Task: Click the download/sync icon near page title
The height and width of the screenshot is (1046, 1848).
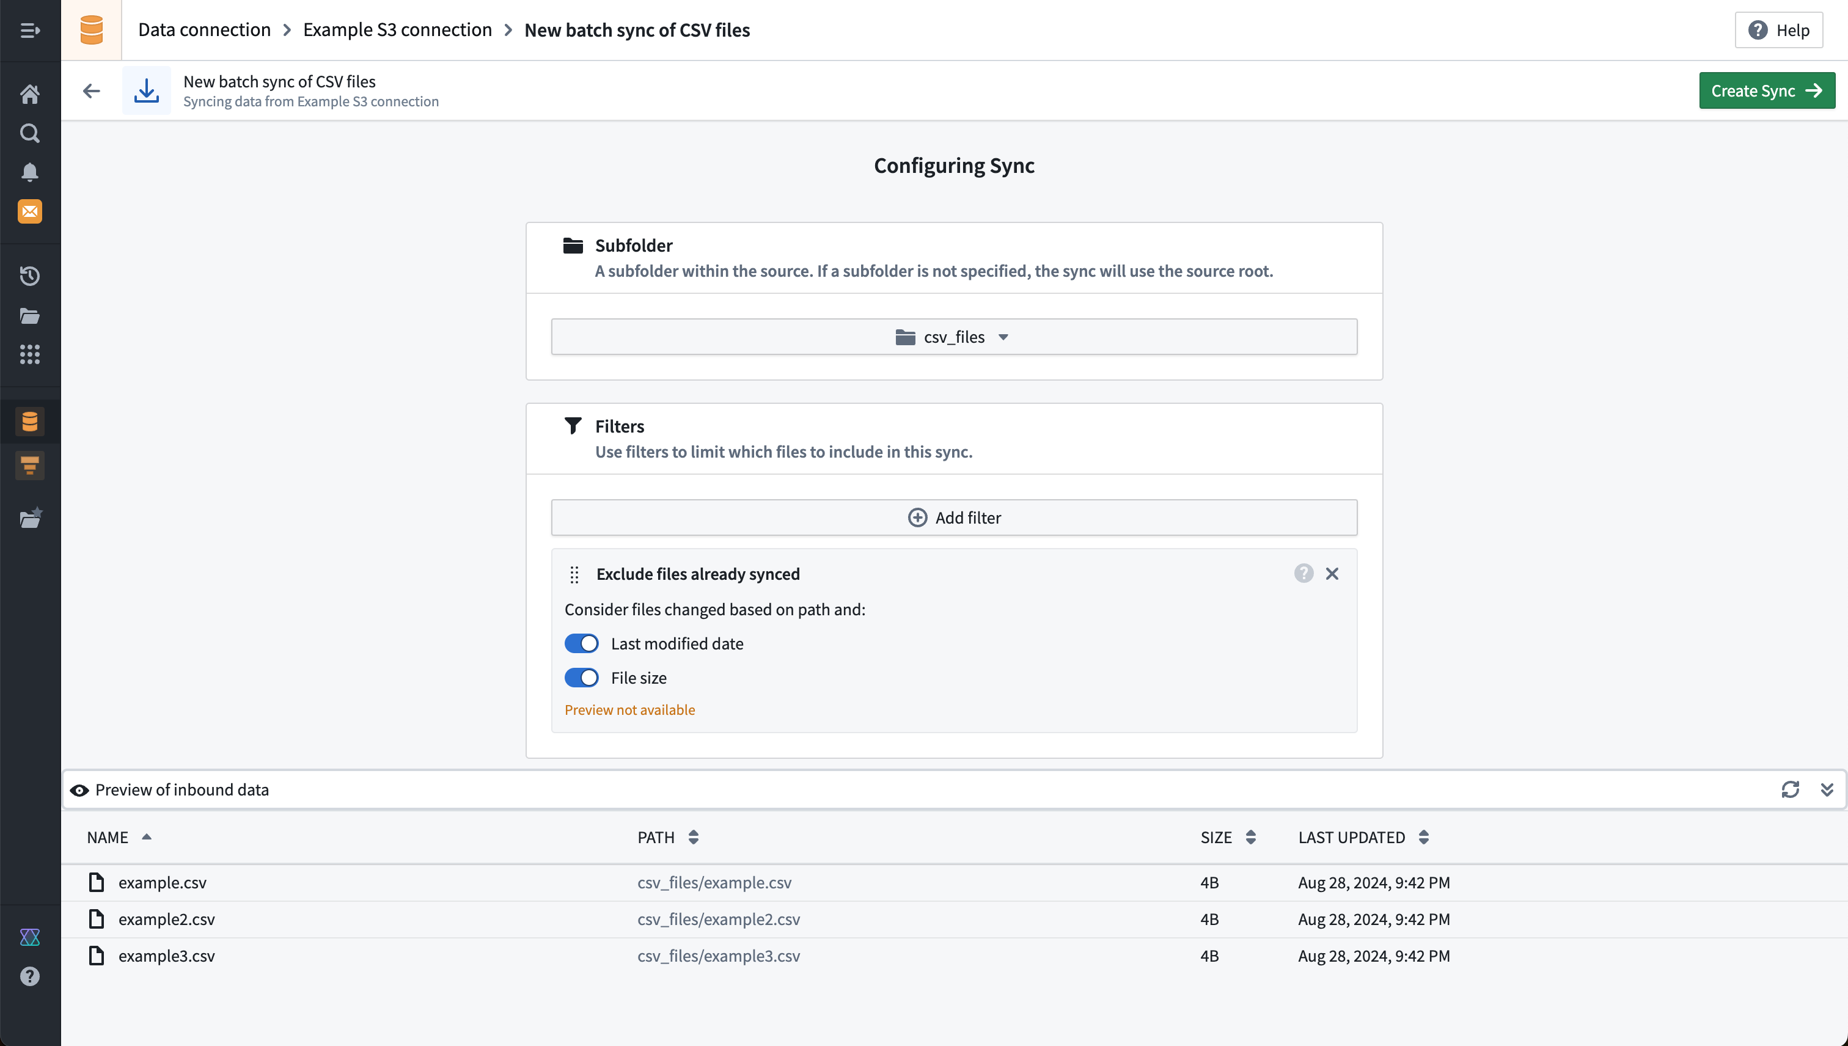Action: point(146,90)
